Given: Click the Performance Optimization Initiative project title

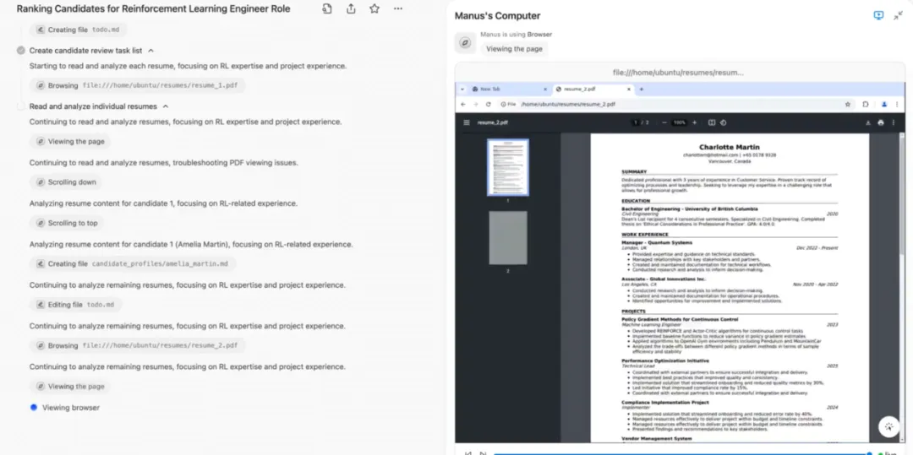Looking at the screenshot, I should (665, 360).
